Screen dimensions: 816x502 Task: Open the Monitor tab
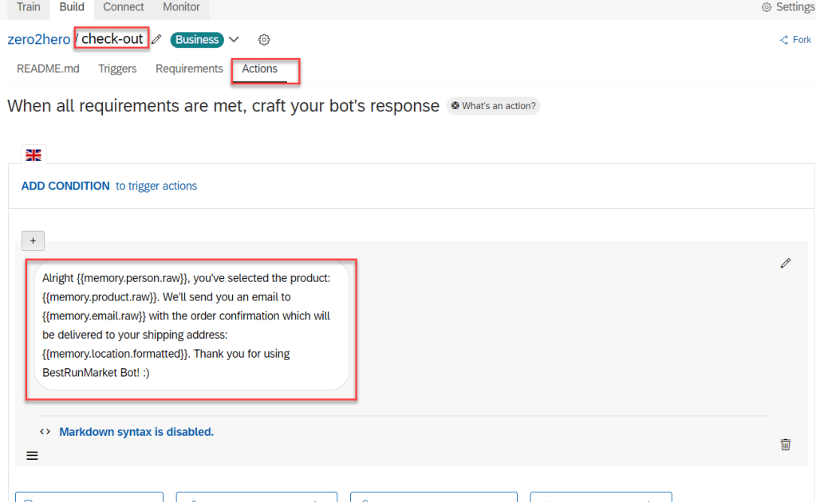(181, 7)
